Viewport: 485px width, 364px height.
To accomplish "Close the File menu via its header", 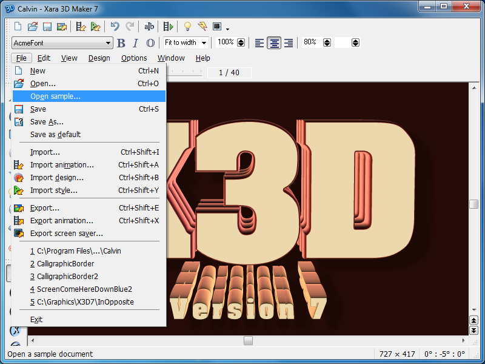I will [21, 58].
